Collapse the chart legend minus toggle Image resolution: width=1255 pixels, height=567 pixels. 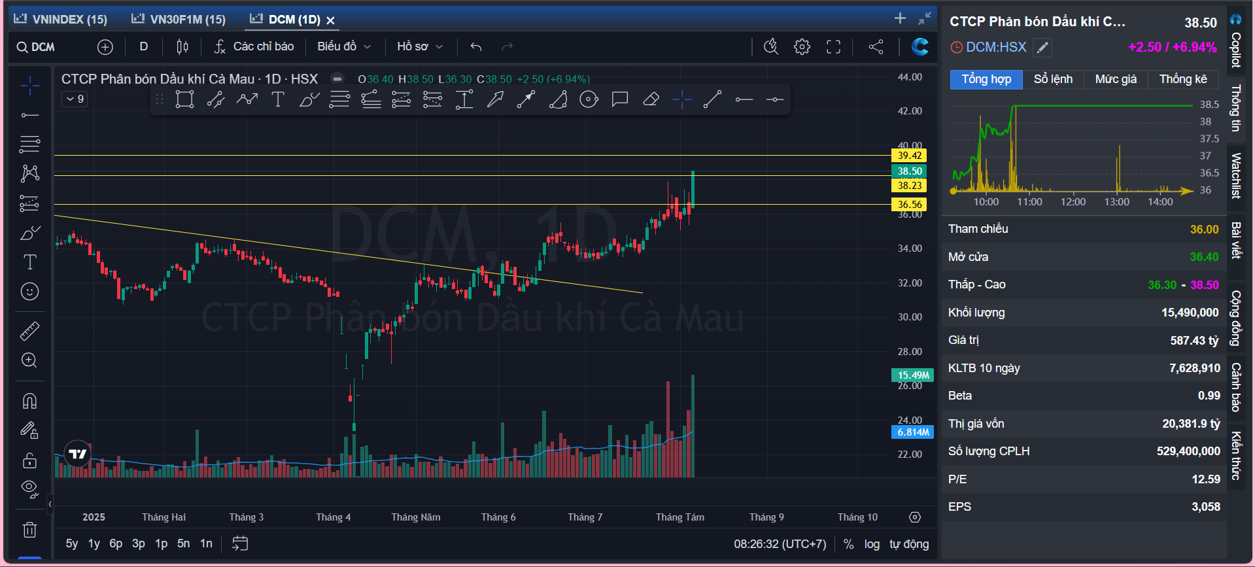click(x=337, y=79)
